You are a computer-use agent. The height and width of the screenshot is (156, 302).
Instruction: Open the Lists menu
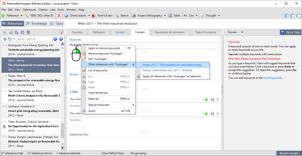[x=52, y=10]
